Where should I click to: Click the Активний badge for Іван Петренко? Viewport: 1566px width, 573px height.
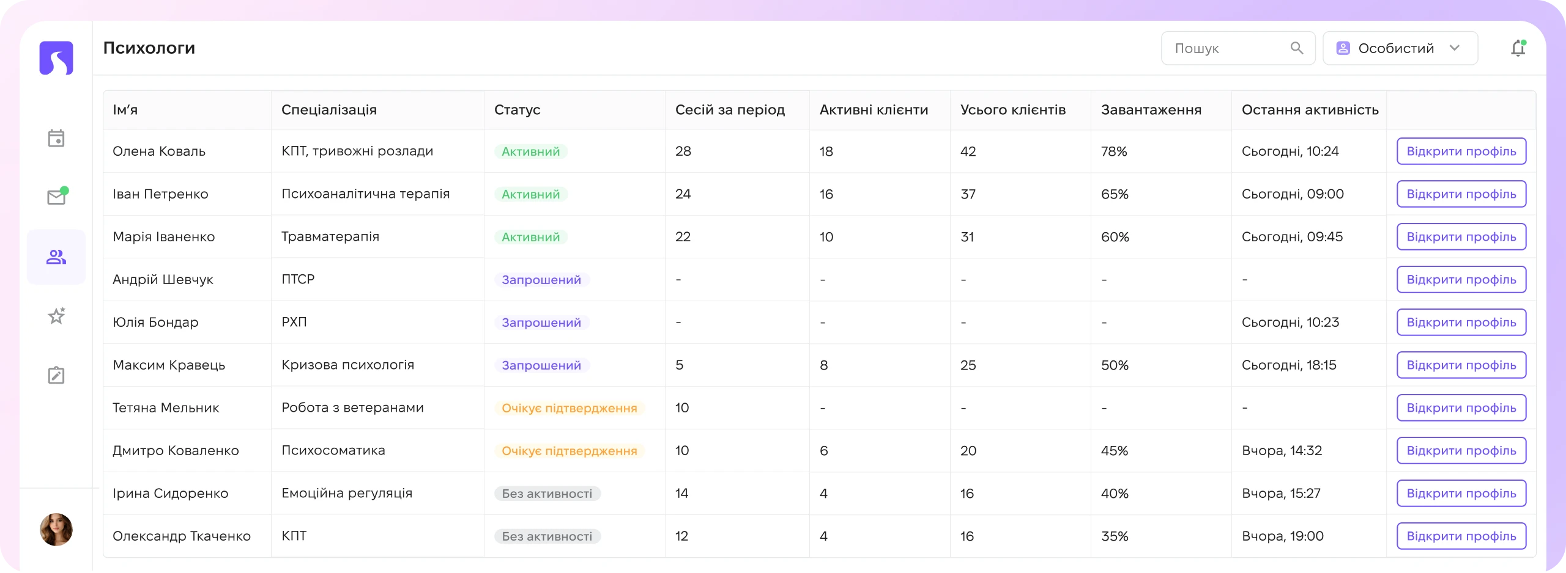tap(531, 194)
